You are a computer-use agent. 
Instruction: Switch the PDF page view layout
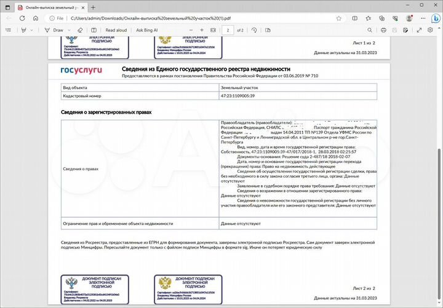pyautogui.click(x=268, y=30)
